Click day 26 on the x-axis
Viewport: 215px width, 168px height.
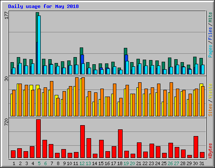pyautogui.click(x=170, y=163)
